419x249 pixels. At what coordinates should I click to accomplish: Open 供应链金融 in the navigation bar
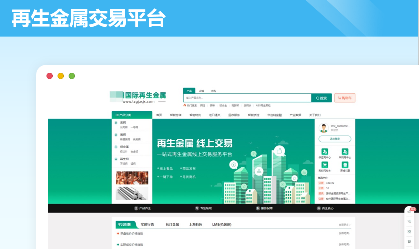pyautogui.click(x=275, y=115)
